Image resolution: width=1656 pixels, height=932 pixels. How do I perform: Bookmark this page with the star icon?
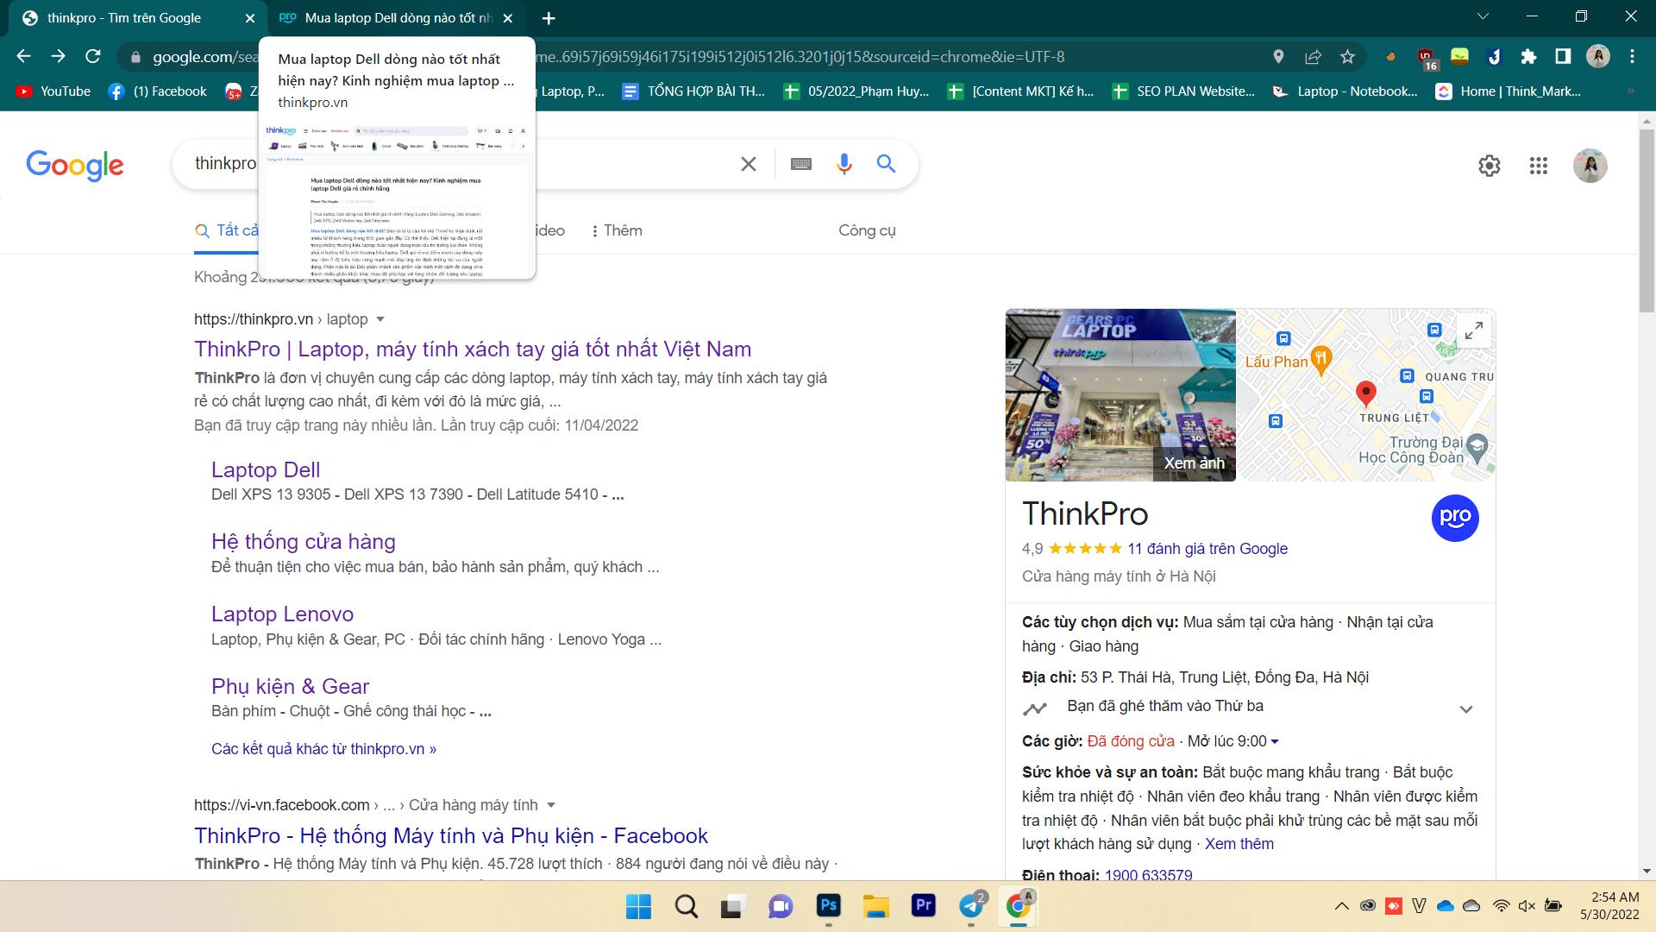click(x=1347, y=57)
